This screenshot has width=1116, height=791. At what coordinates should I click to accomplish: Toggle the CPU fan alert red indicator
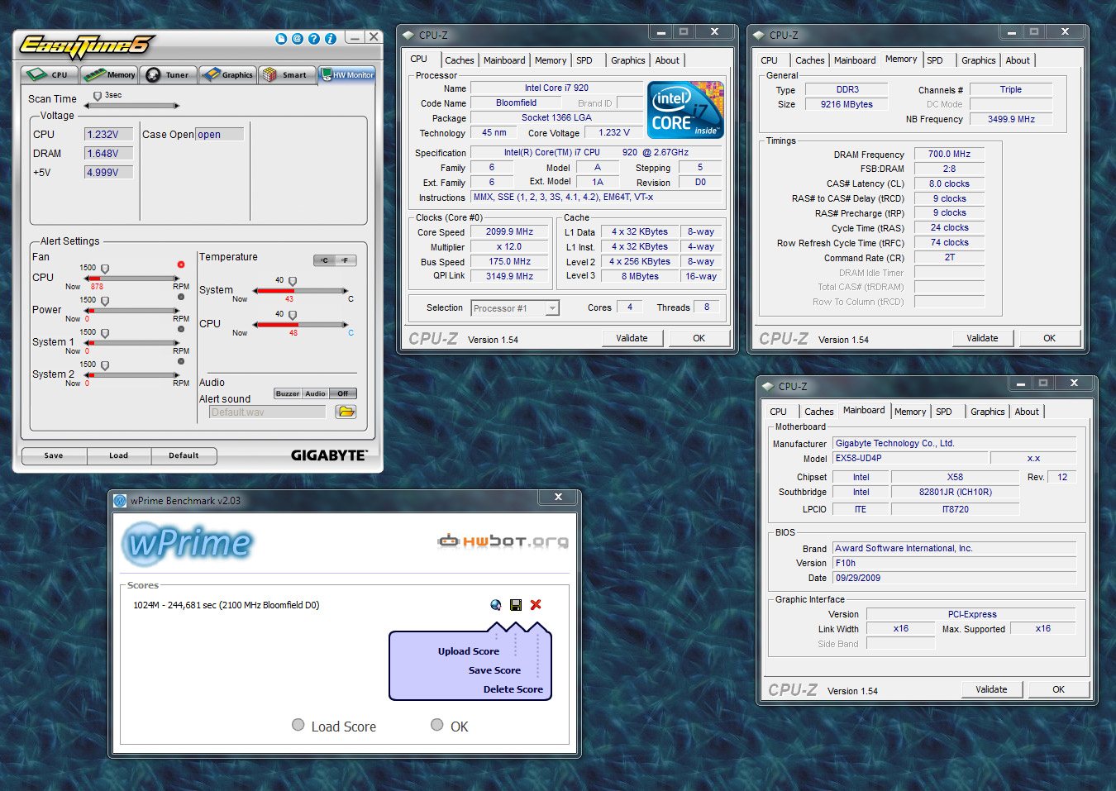(x=181, y=264)
